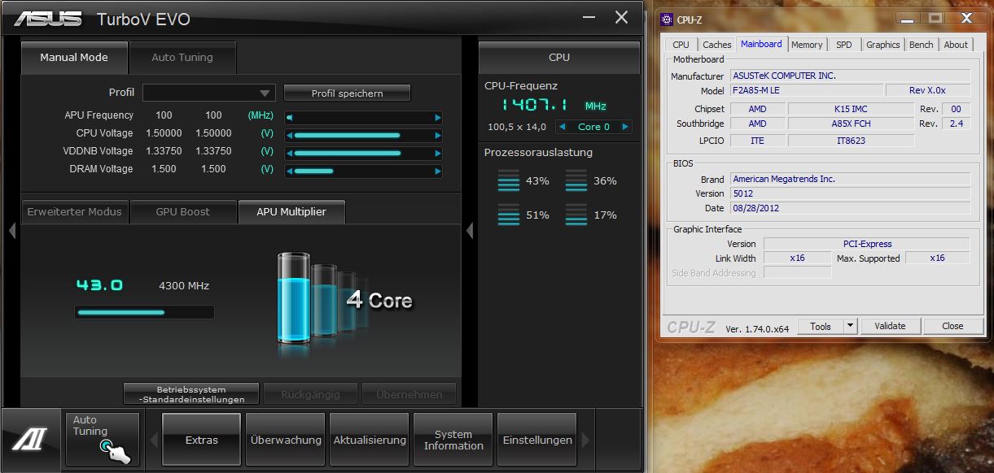The height and width of the screenshot is (473, 994).
Task: Increase DRAM Voltage with right arrow
Action: coord(438,171)
